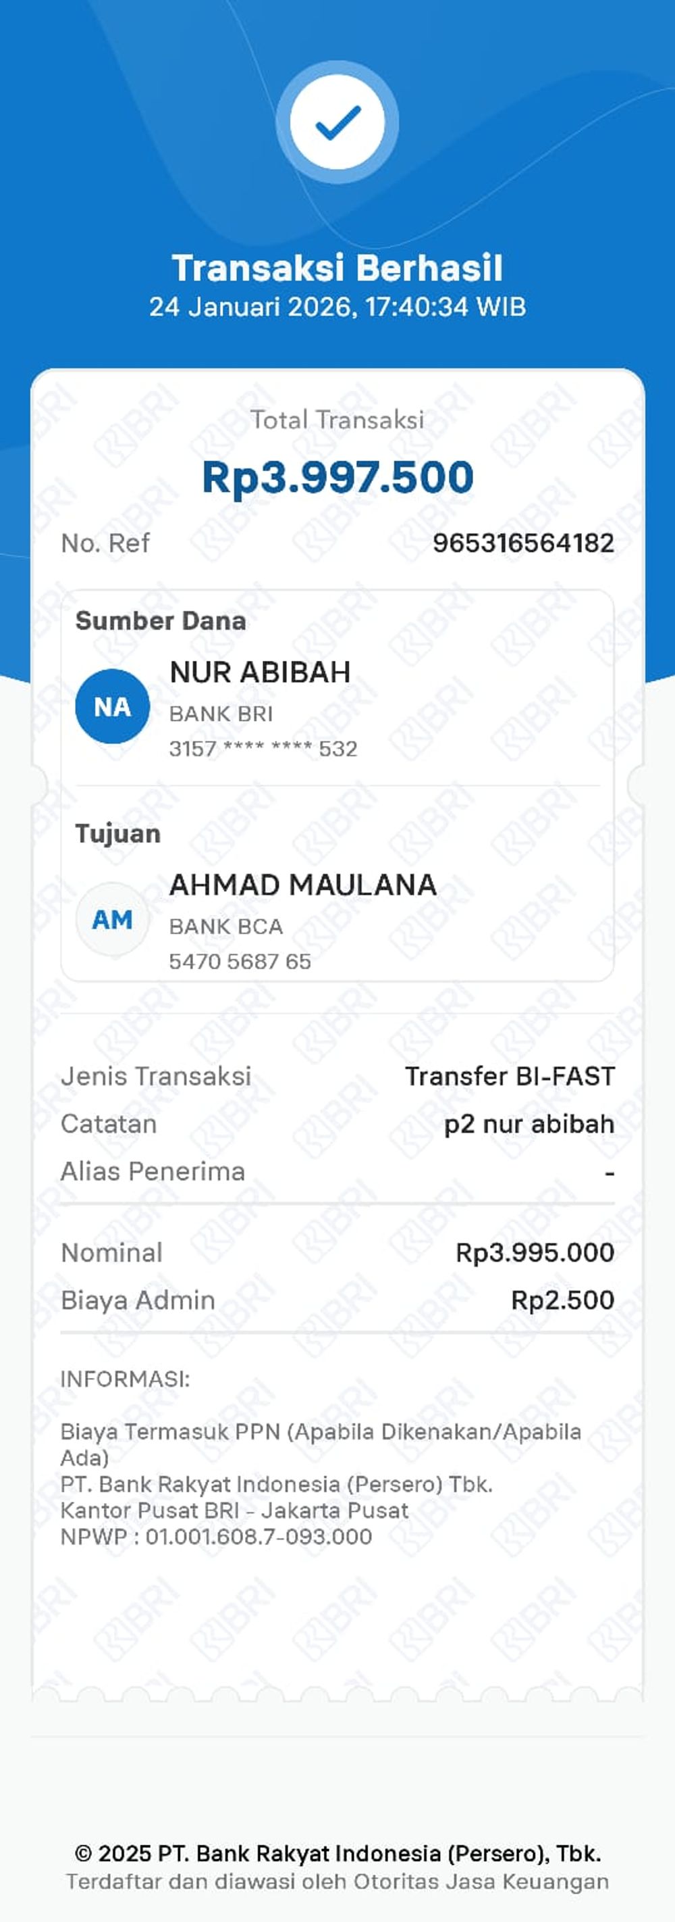Click the BANK BCA destination label
This screenshot has width=675, height=1922.
click(x=225, y=927)
